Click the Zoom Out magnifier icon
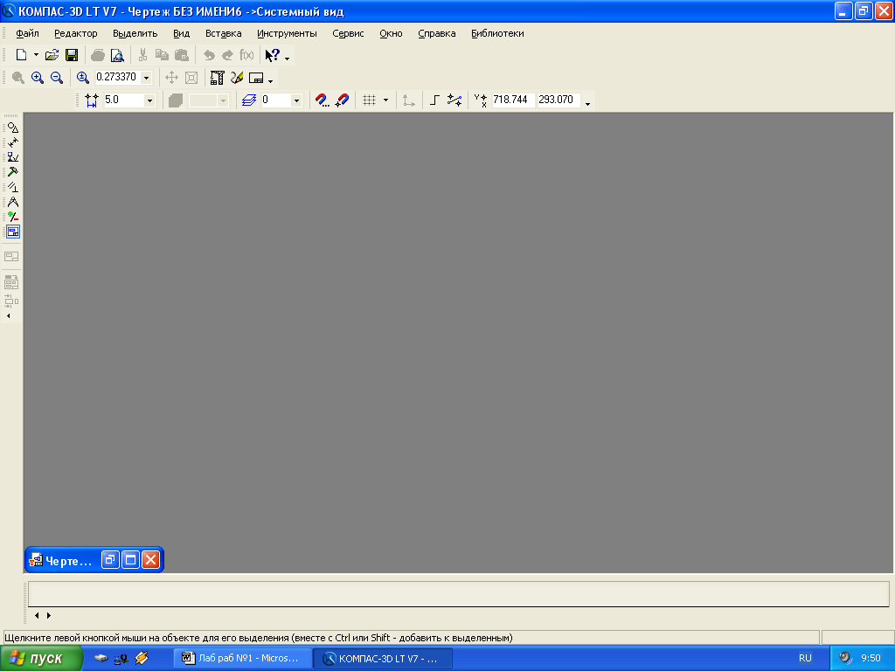This screenshot has height=671, width=895. (57, 78)
